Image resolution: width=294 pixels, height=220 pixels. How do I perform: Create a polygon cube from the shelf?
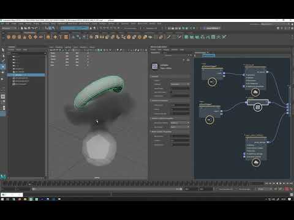coord(14,37)
